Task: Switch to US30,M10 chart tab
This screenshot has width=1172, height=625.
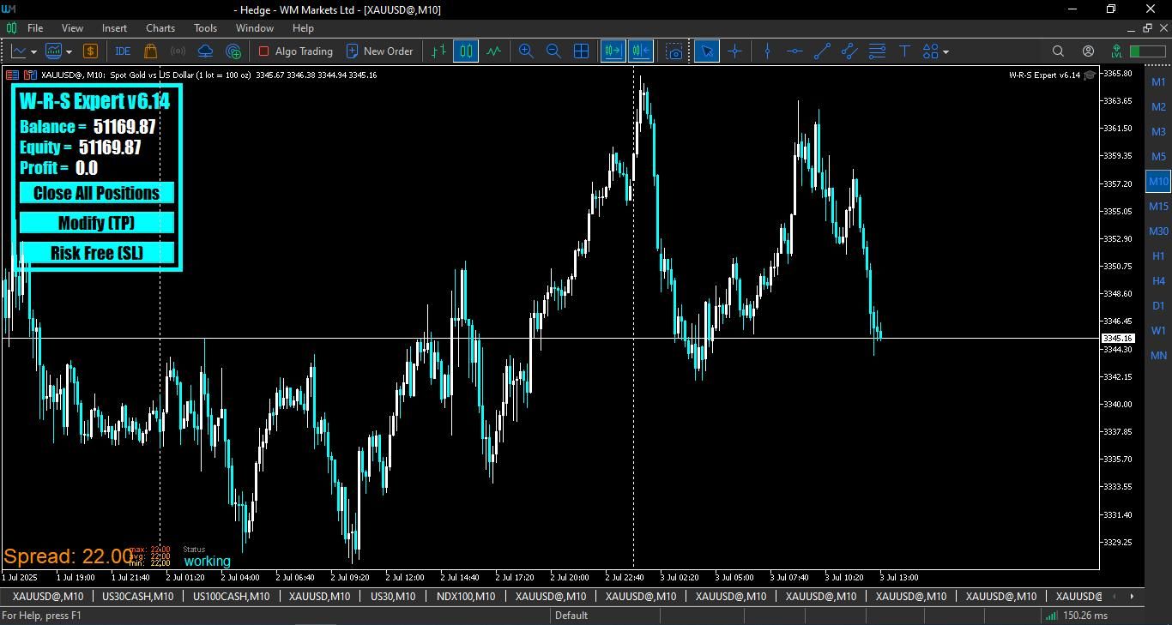Action: tap(393, 596)
